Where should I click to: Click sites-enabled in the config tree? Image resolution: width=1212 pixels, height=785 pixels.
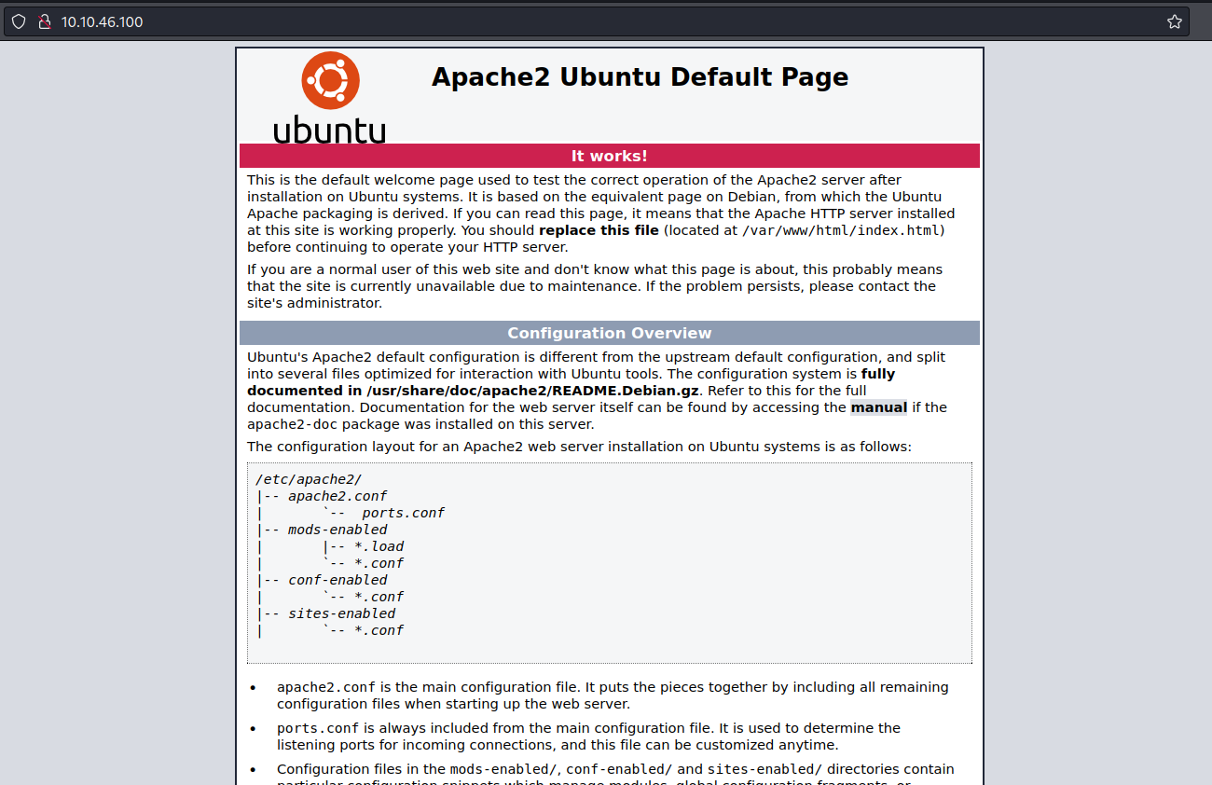click(341, 613)
